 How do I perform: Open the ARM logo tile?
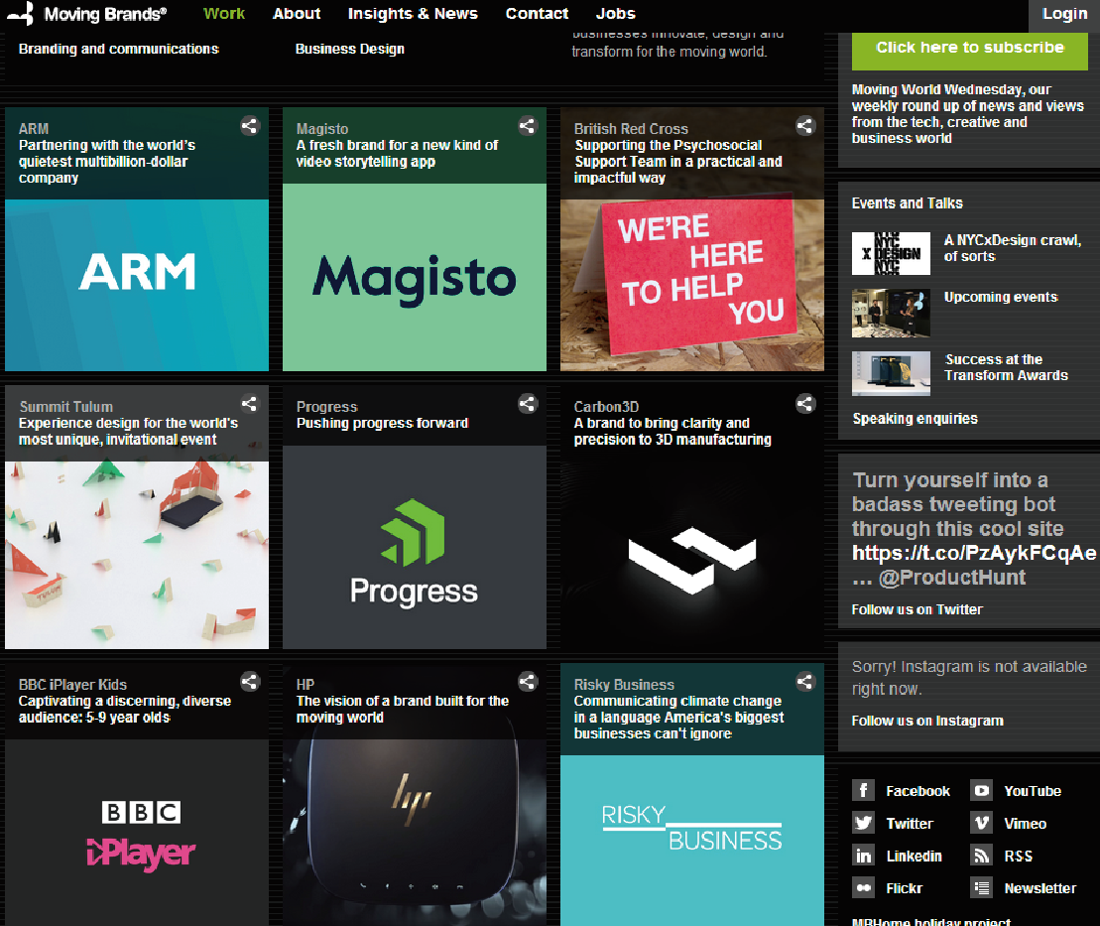point(137,285)
